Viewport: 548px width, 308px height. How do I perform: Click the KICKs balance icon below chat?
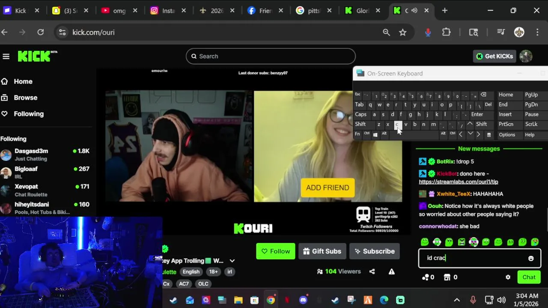click(x=425, y=277)
